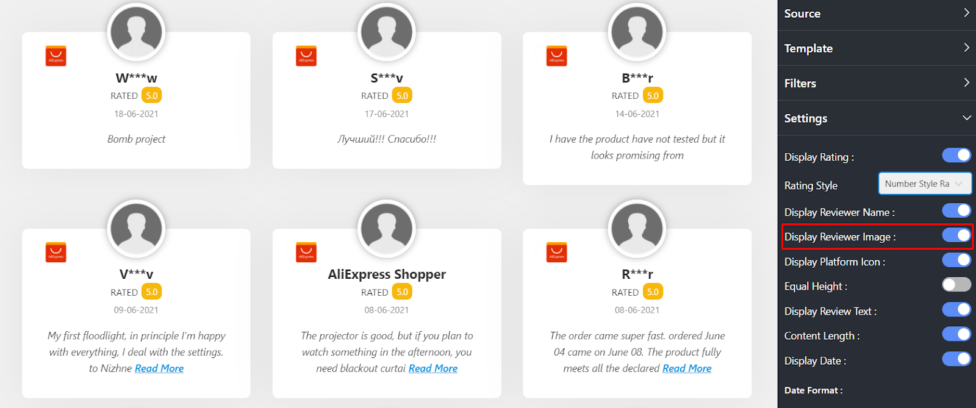976x408 pixels.
Task: Click Read More on V***v review
Action: click(x=159, y=368)
